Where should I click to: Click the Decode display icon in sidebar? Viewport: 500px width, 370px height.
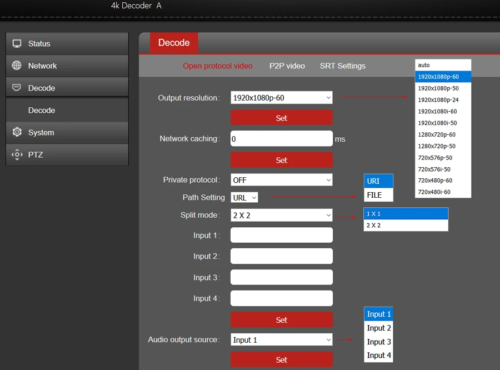17,87
